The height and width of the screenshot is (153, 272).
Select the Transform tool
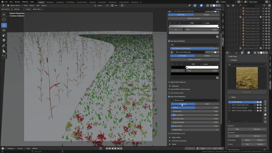click(4, 40)
